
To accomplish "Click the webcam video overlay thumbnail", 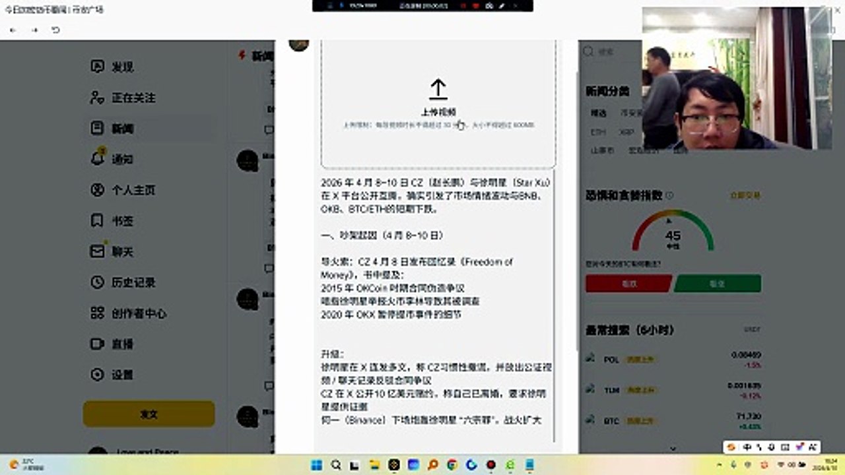I will click(737, 78).
